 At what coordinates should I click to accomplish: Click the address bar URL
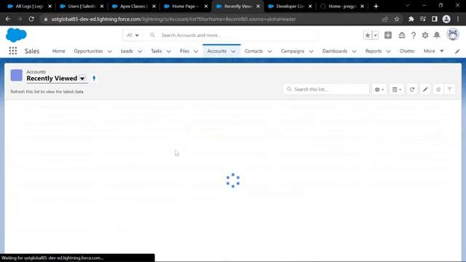point(173,20)
